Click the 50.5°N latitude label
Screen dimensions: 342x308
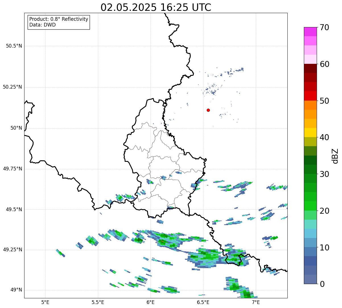click(x=14, y=46)
